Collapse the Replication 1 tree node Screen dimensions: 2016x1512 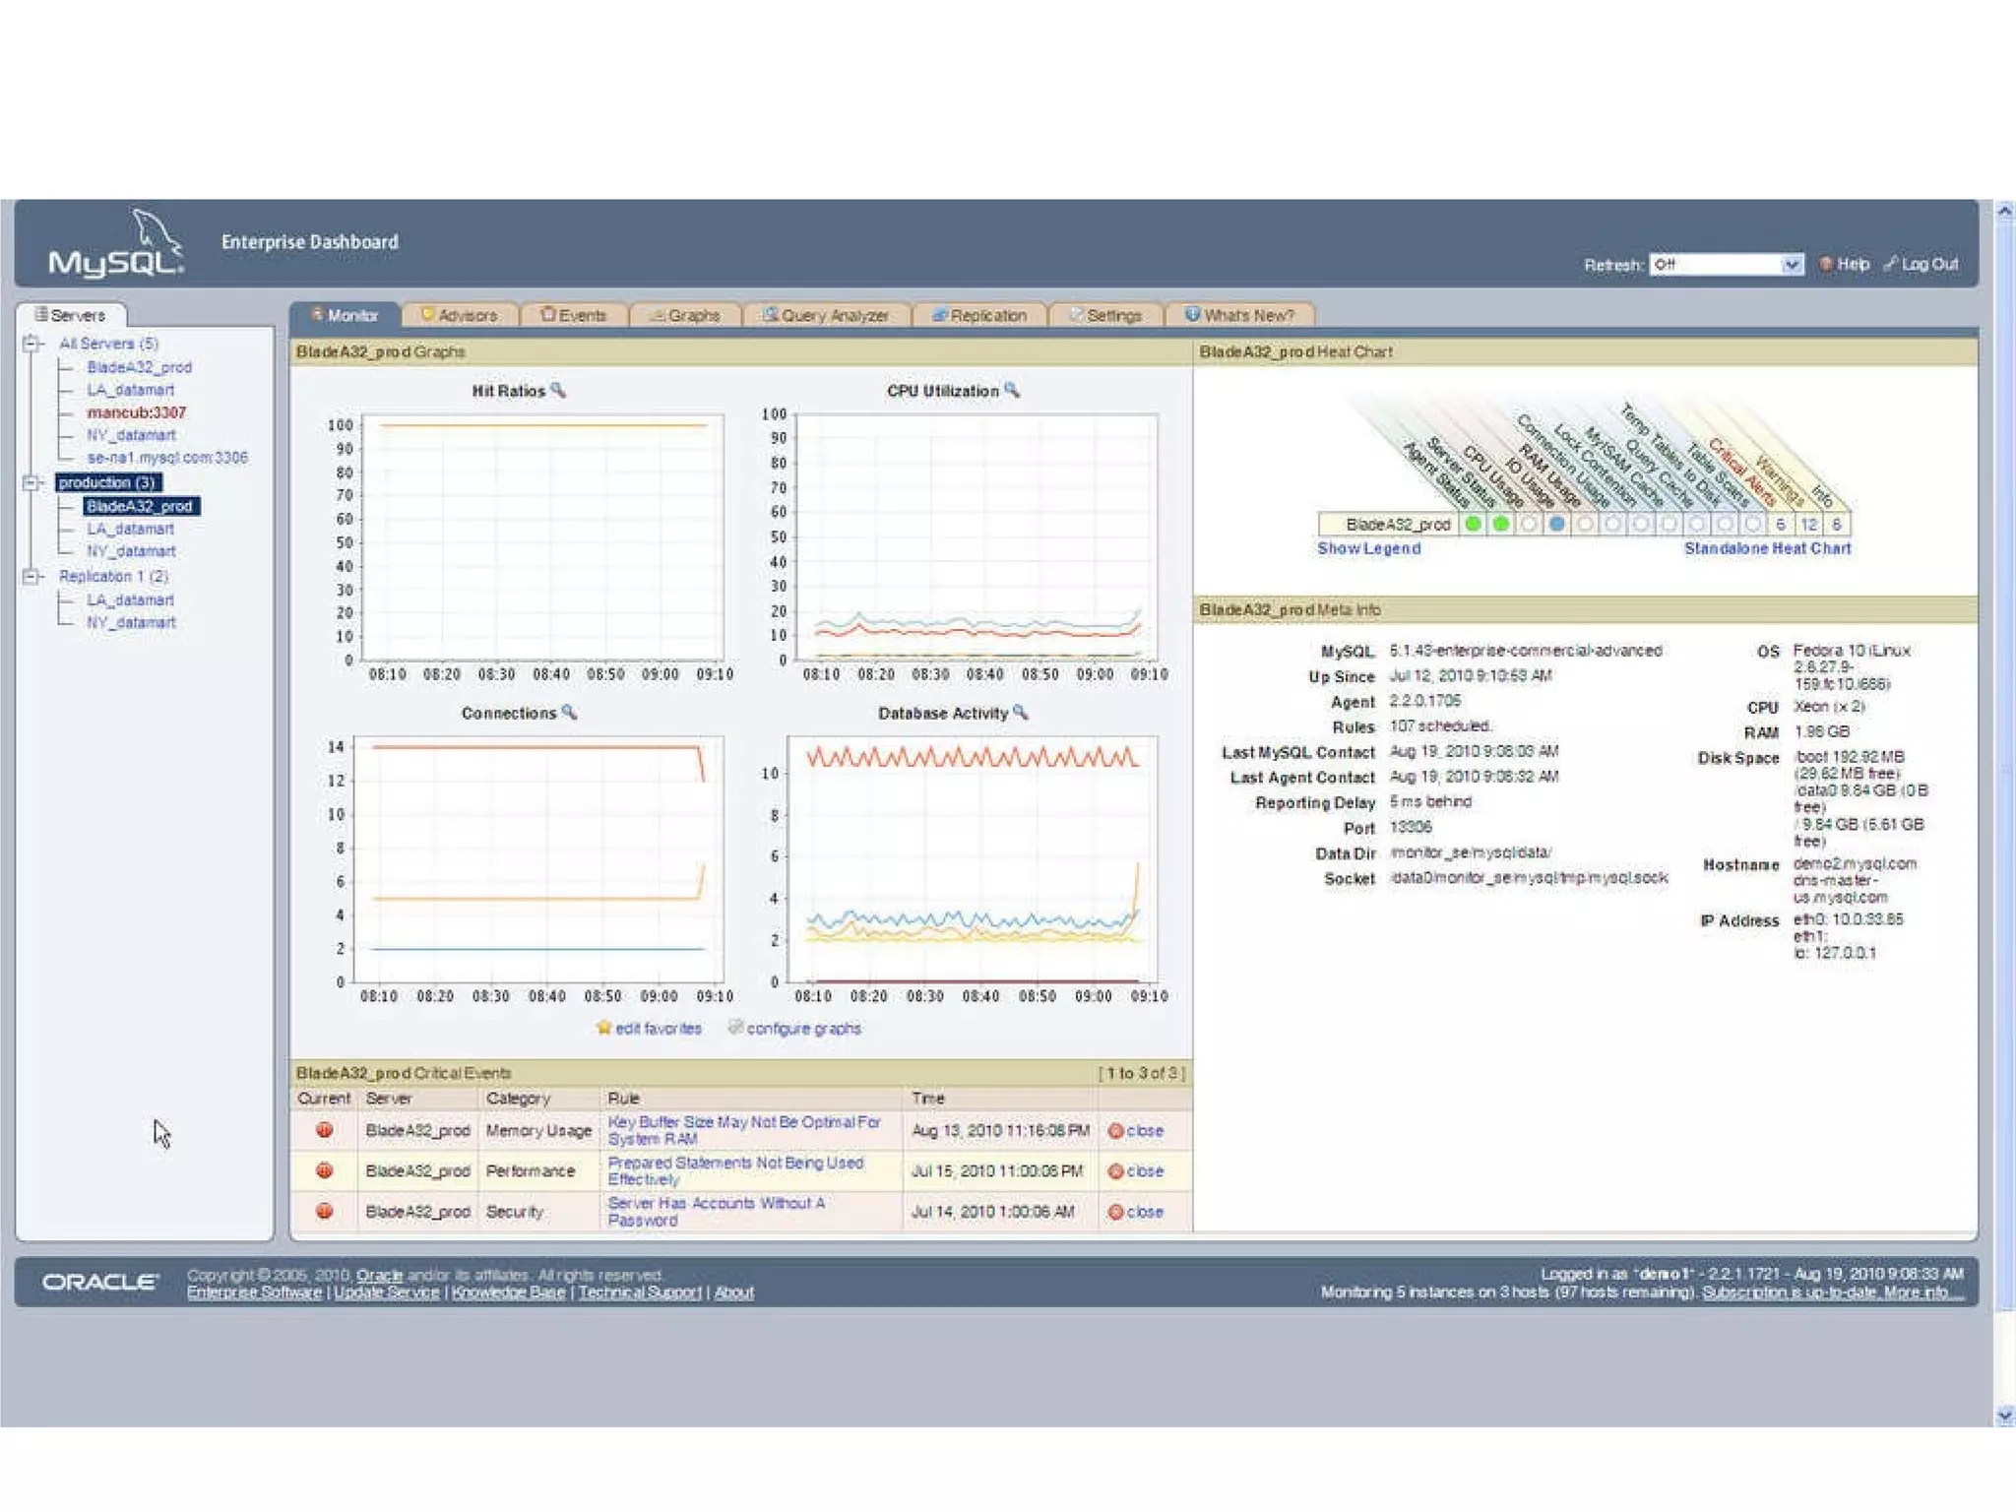31,576
